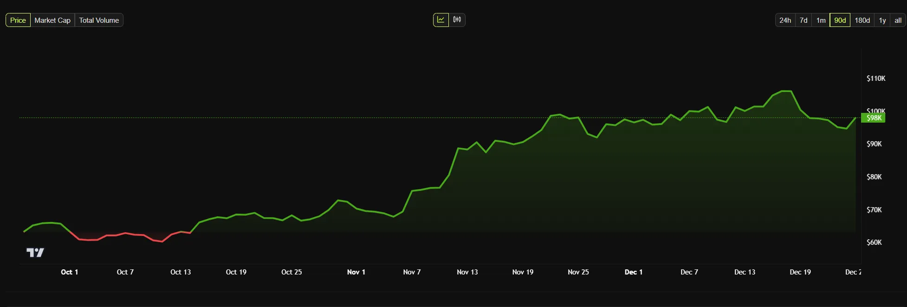
Task: Click the $80K price axis label
Action: point(874,177)
